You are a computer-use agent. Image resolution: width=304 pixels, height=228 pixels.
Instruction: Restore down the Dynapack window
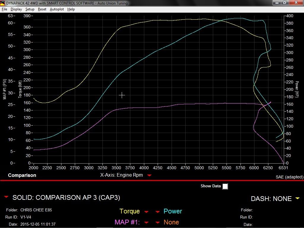[285, 3]
